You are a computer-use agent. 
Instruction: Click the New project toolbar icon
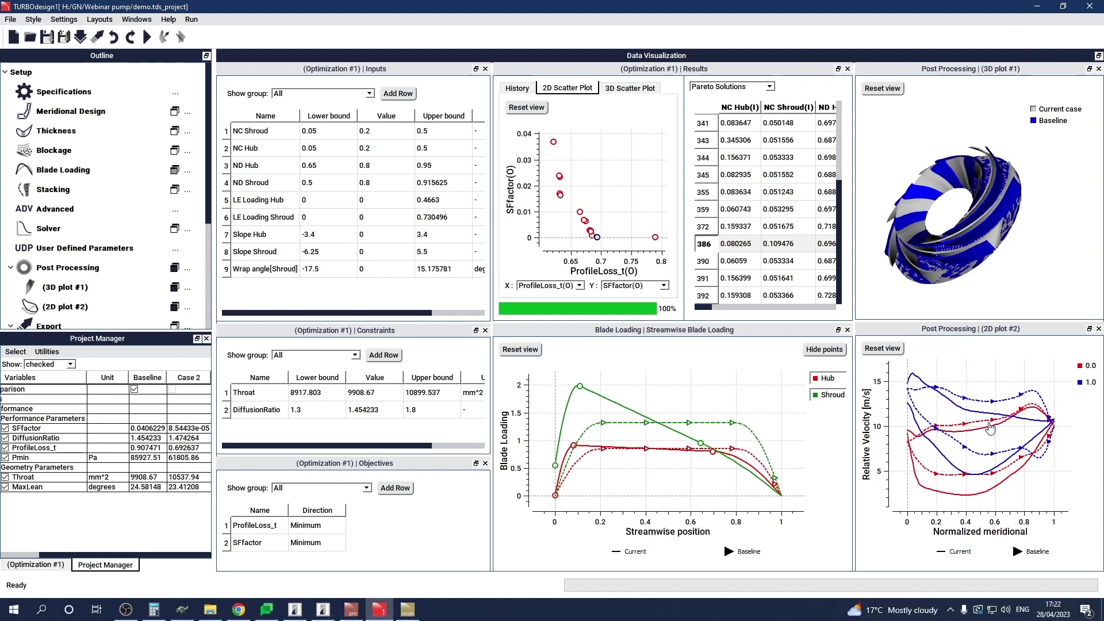click(x=13, y=37)
